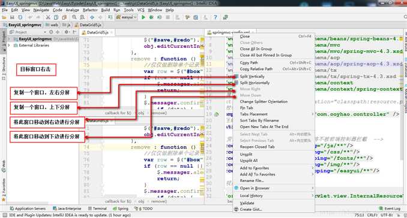The height and width of the screenshot is (218, 407).
Task: Click the Redo toolbar icon
Action: coord(38,17)
